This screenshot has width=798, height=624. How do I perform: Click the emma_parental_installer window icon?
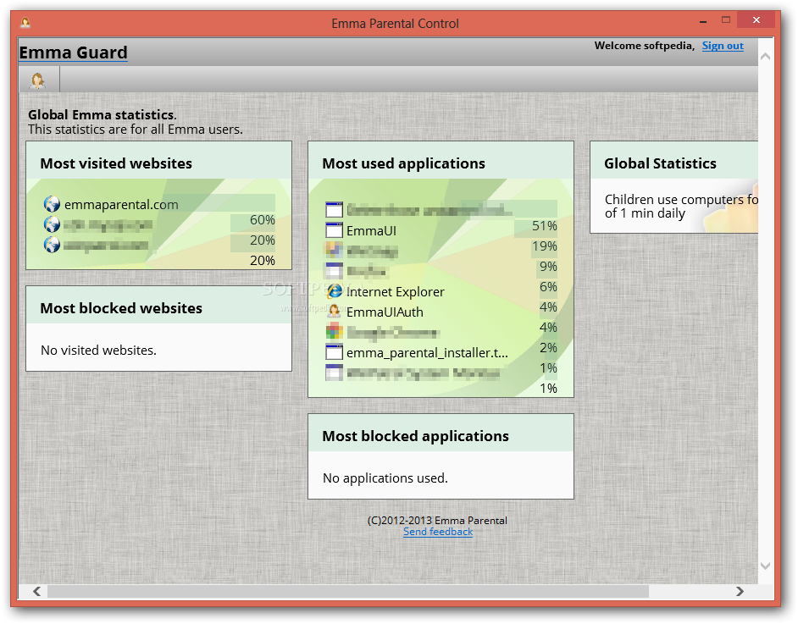pos(334,352)
